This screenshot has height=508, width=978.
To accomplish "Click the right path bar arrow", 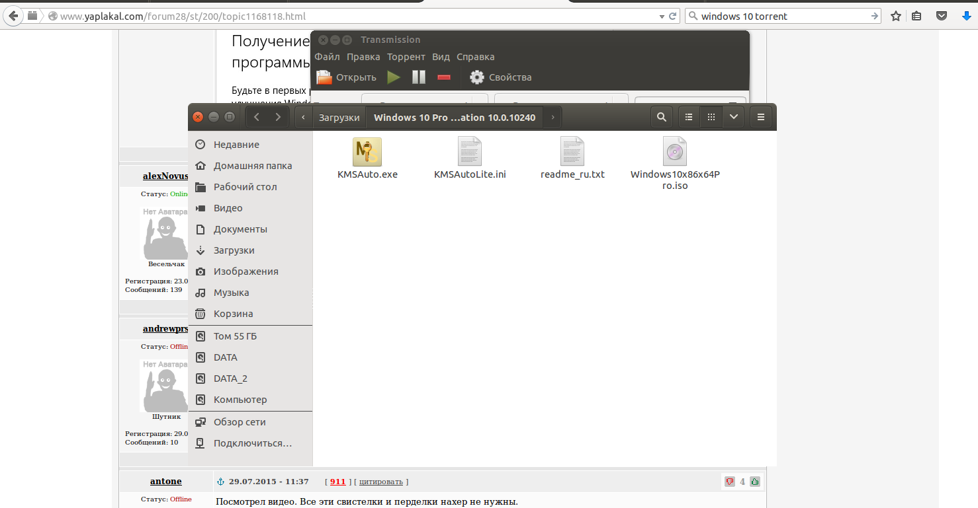I will point(553,118).
